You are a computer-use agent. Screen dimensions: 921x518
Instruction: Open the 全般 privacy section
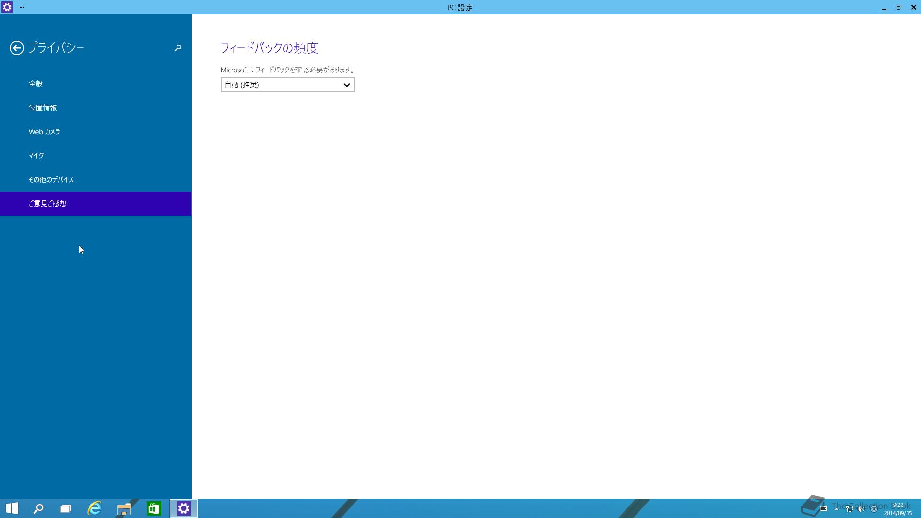[96, 83]
